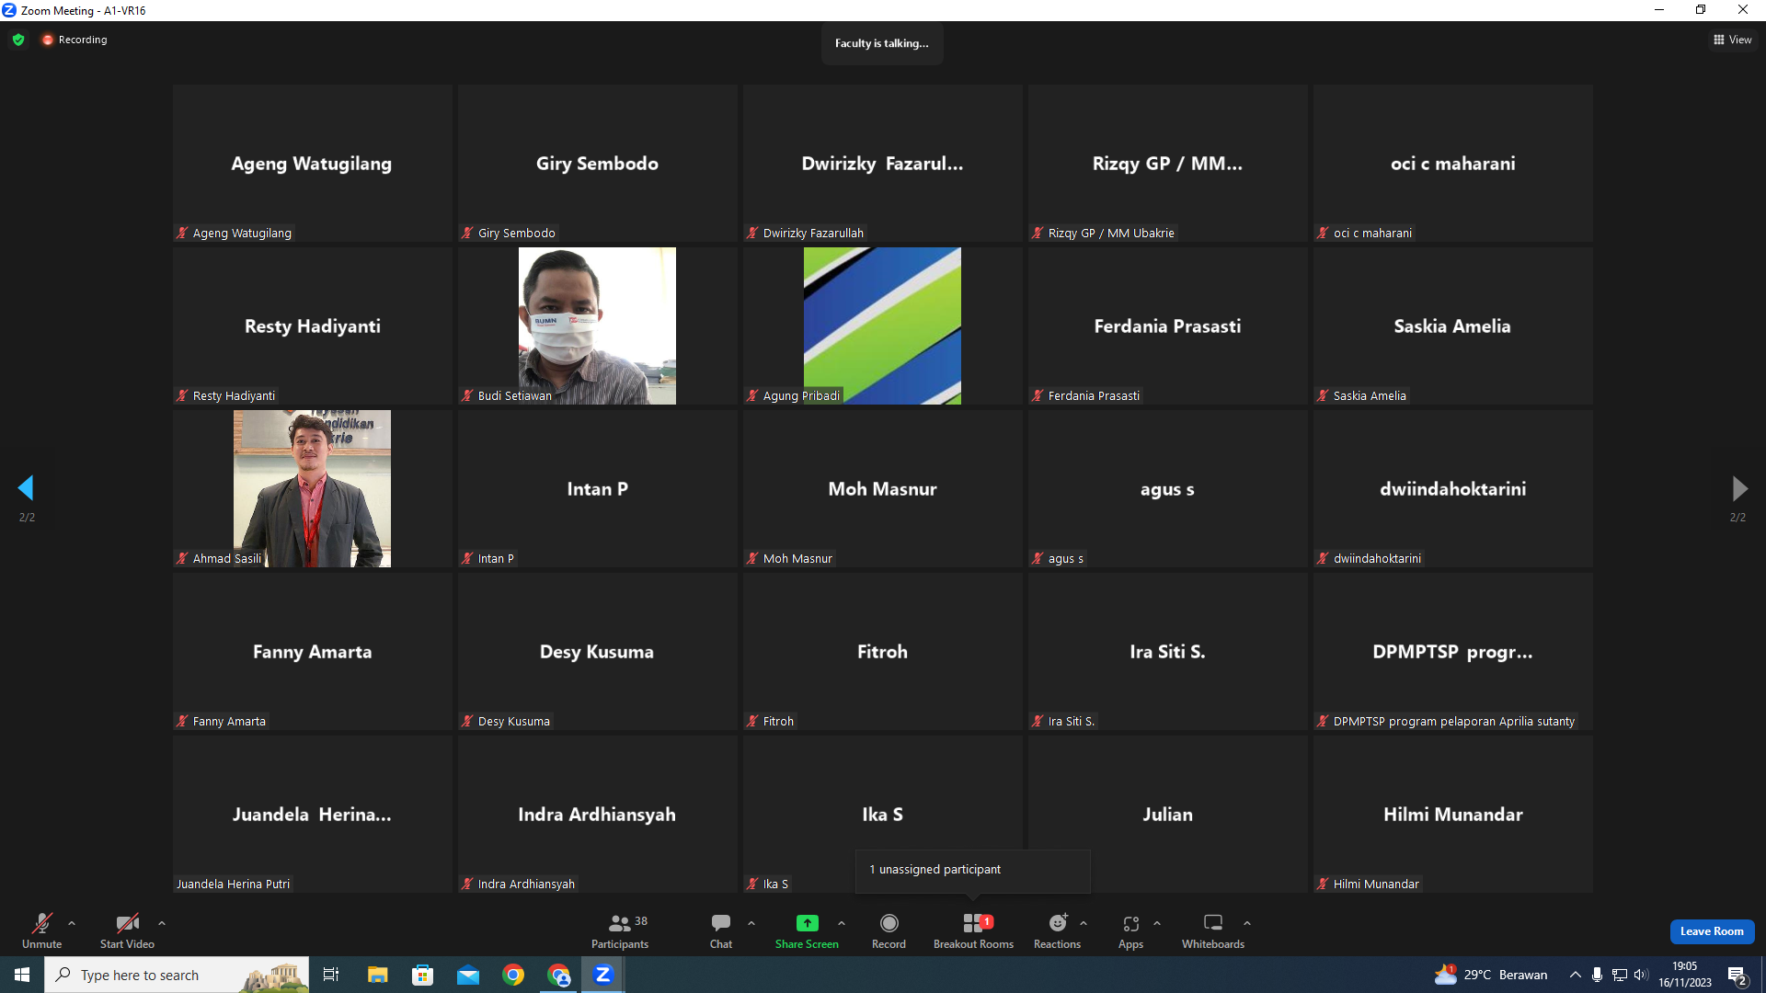Click the Leave Room button
Viewport: 1766px width, 993px height.
coord(1712,931)
